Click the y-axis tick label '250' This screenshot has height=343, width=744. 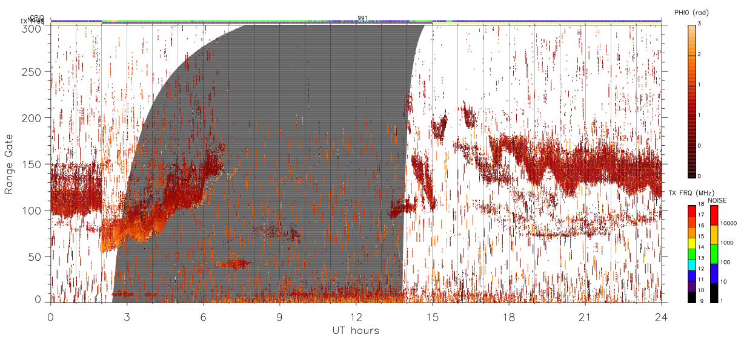pyautogui.click(x=33, y=71)
